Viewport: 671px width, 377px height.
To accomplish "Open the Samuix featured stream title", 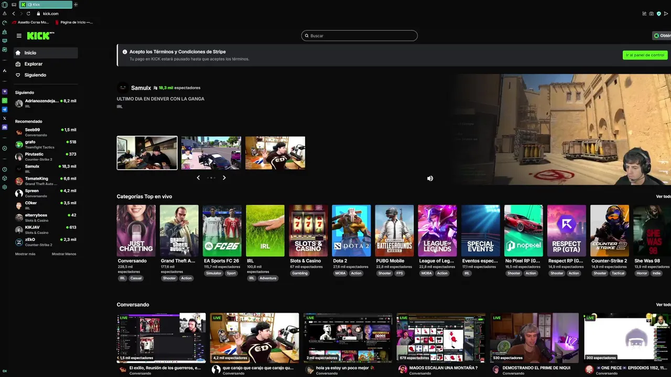I will 160,98.
